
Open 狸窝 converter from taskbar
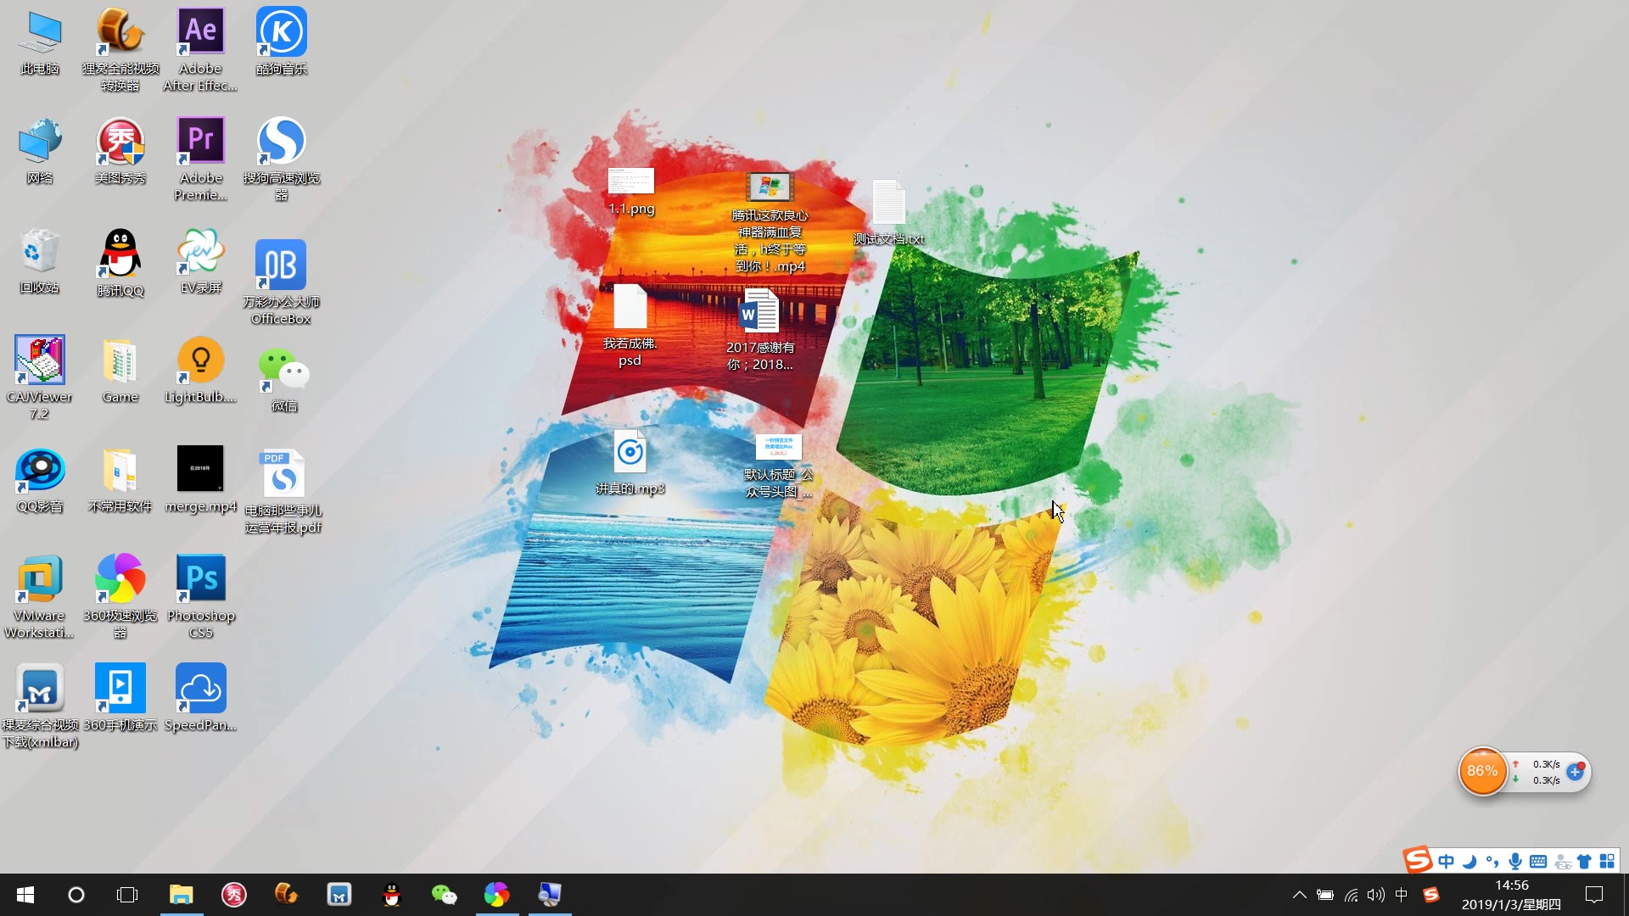coord(286,895)
